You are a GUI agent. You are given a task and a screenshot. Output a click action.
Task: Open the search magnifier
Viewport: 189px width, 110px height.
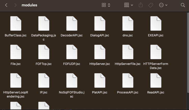pyautogui.click(x=183, y=5)
